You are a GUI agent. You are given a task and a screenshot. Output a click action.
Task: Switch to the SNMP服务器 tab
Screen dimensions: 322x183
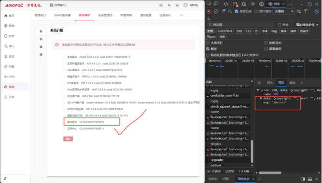pos(62,15)
